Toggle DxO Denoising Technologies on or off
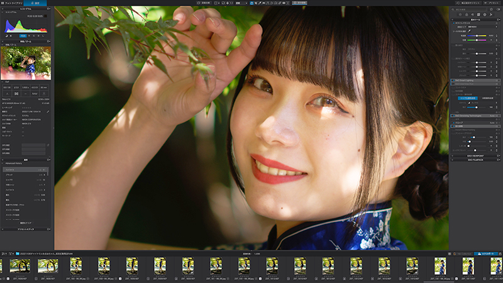The image size is (503, 283). tap(453, 116)
